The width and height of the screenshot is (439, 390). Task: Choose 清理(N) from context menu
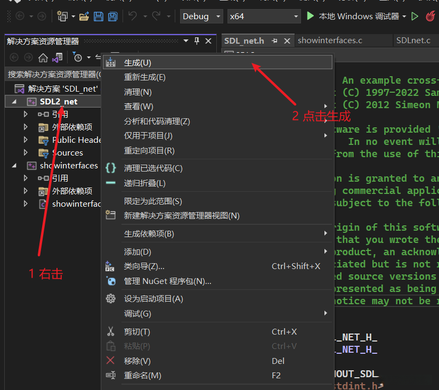(217, 92)
